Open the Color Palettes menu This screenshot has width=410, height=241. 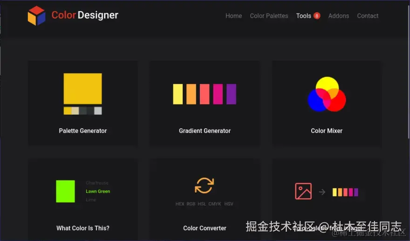269,16
